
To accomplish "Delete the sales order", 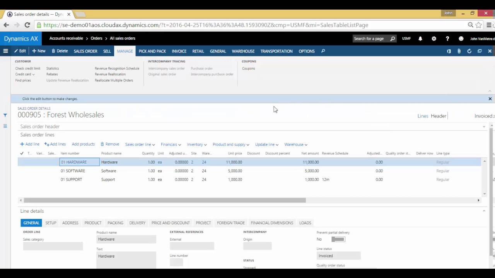I will 60,51.
